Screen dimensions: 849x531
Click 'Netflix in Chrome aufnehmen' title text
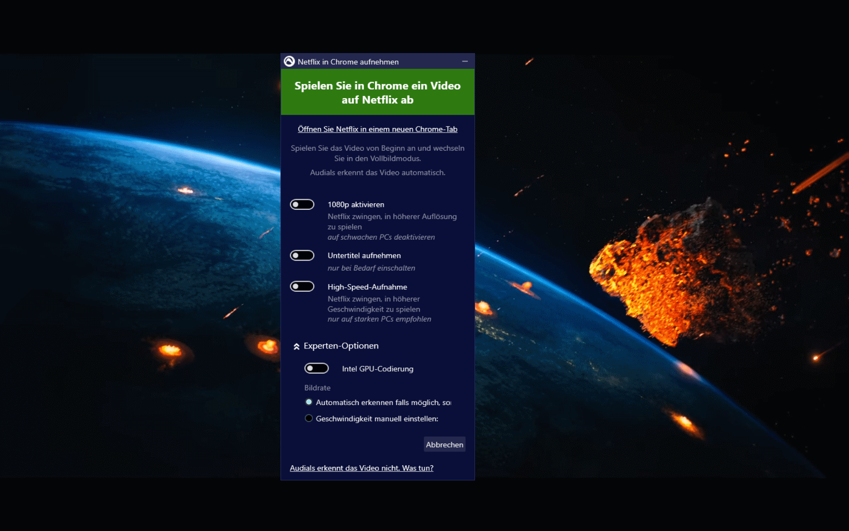coord(348,62)
